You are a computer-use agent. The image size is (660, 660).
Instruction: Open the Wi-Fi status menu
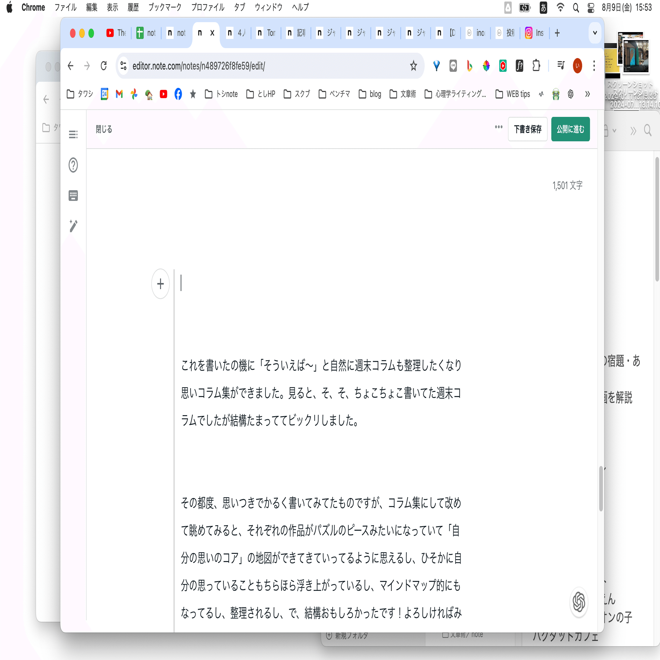560,7
